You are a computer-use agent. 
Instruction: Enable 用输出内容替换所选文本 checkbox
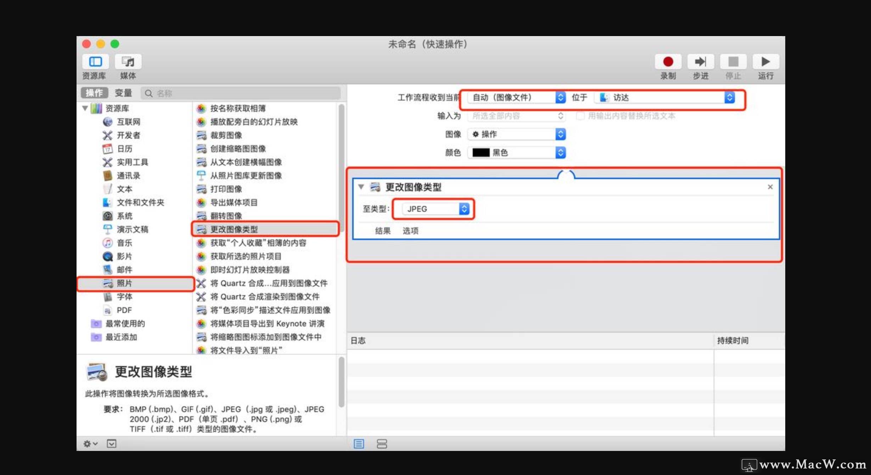(580, 116)
